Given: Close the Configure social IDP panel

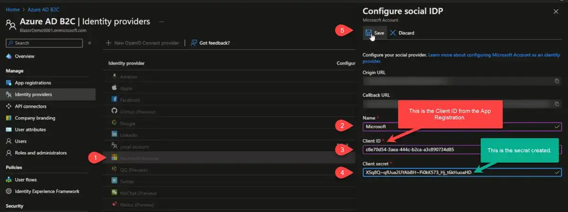Looking at the screenshot, I should point(556,11).
